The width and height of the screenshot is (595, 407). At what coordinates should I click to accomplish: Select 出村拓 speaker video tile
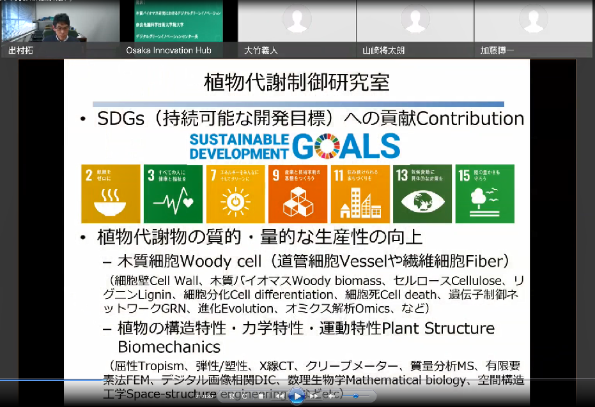point(59,26)
